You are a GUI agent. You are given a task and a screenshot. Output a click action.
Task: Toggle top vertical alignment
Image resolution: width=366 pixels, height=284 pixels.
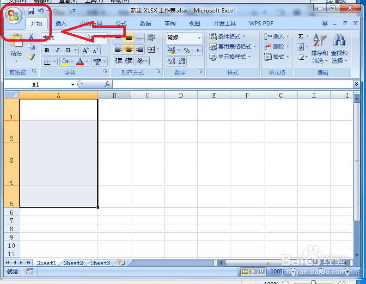coord(118,38)
